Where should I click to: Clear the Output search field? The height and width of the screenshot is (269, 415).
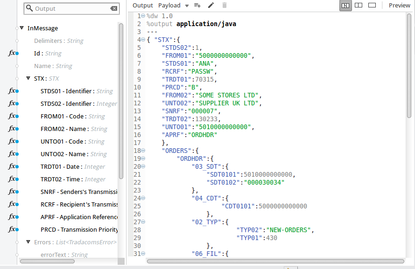click(114, 8)
